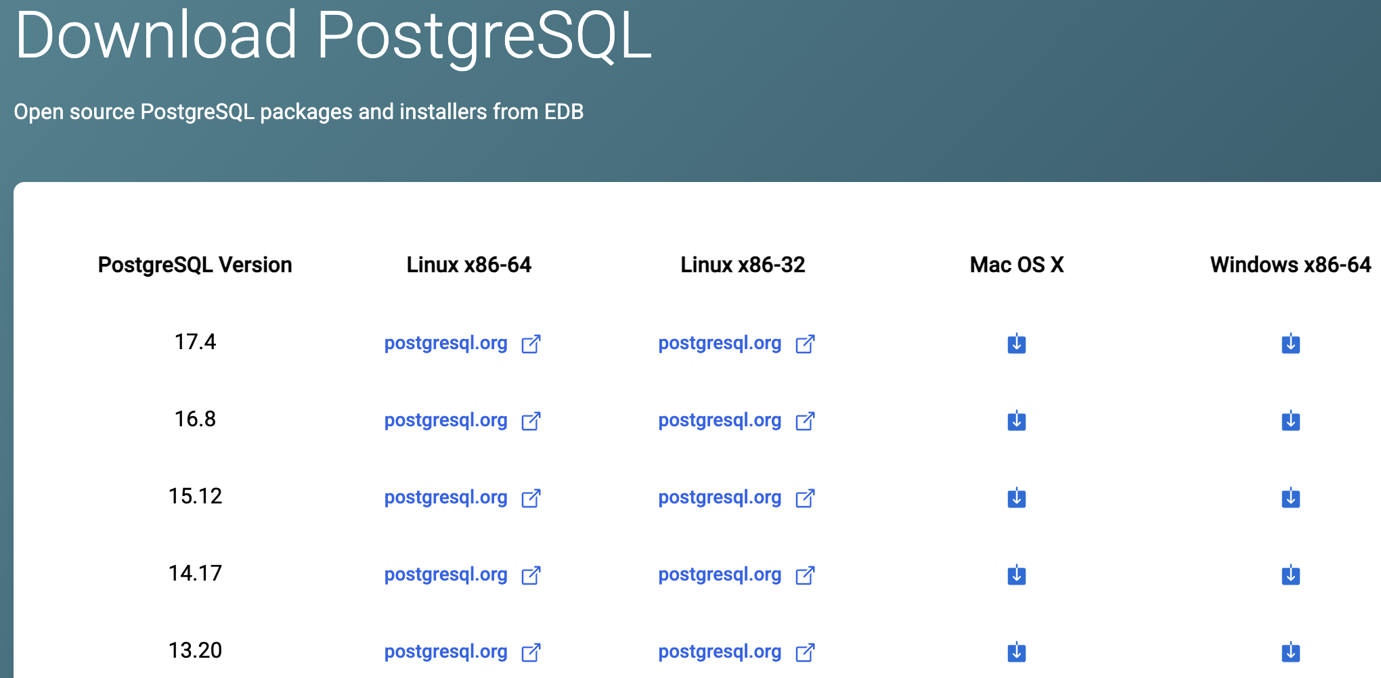Select the 16.8 version cell
Viewport: 1381px width, 678px height.
pyautogui.click(x=195, y=419)
